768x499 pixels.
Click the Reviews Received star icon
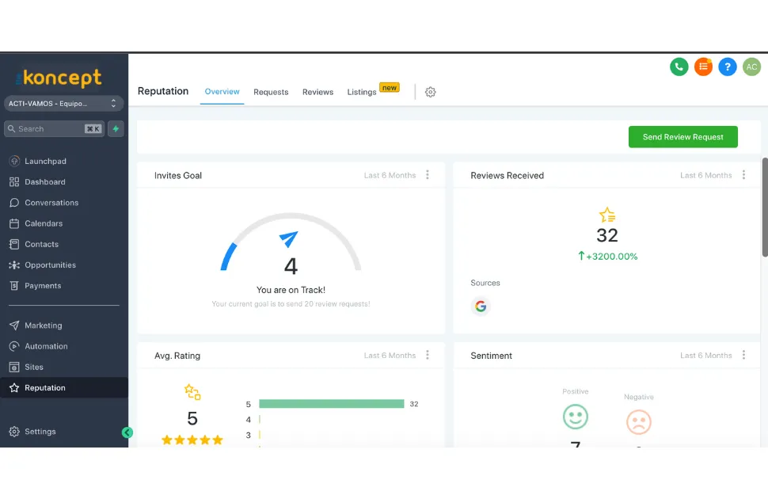click(x=606, y=215)
